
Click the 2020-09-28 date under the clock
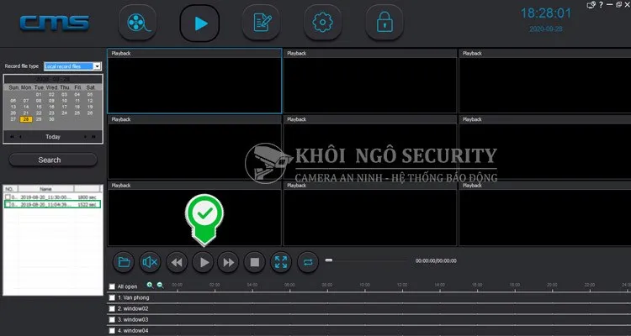click(546, 29)
